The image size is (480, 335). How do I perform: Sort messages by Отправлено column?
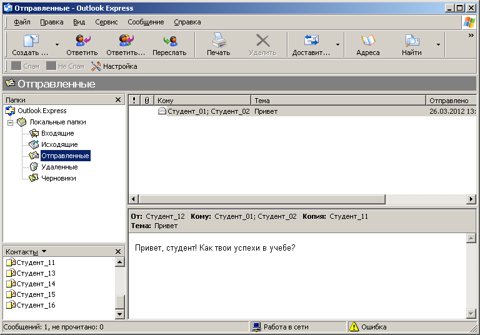pos(451,101)
